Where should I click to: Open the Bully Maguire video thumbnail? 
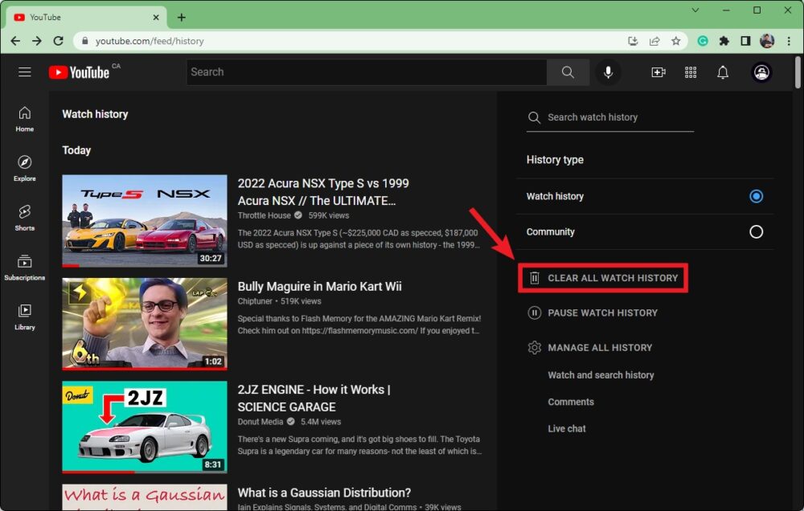pos(145,323)
